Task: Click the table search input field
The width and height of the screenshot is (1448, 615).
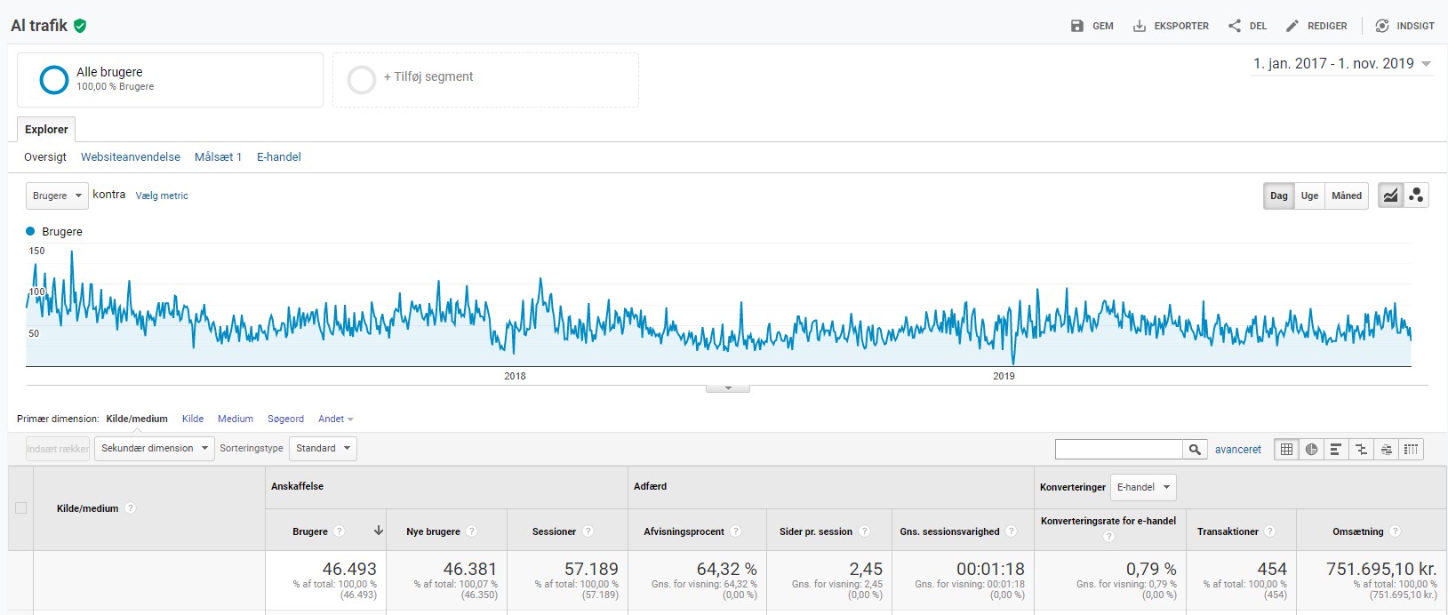Action: pyautogui.click(x=1118, y=450)
